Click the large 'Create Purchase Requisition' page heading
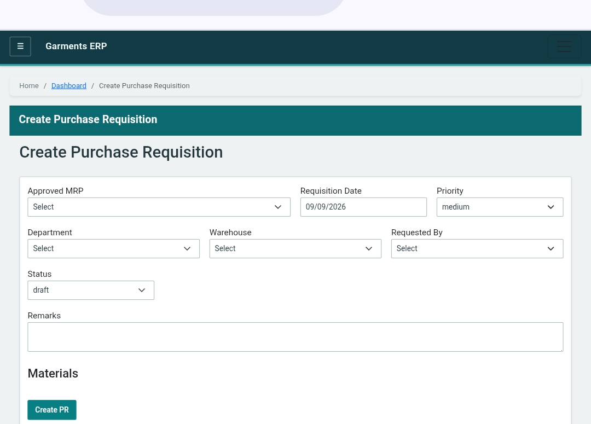This screenshot has width=591, height=424. pyautogui.click(x=121, y=152)
